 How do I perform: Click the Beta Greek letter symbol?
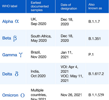(x=15, y=39)
